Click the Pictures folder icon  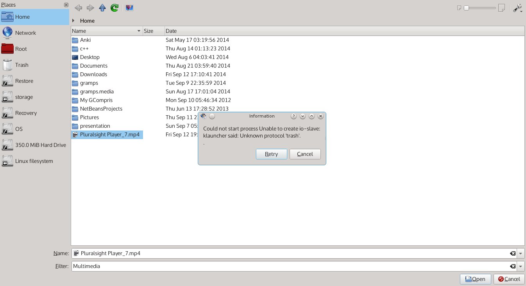75,117
